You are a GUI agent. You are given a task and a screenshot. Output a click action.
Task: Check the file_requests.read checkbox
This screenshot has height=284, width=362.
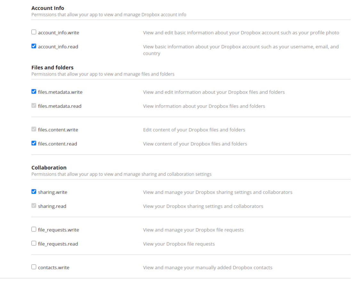click(34, 243)
